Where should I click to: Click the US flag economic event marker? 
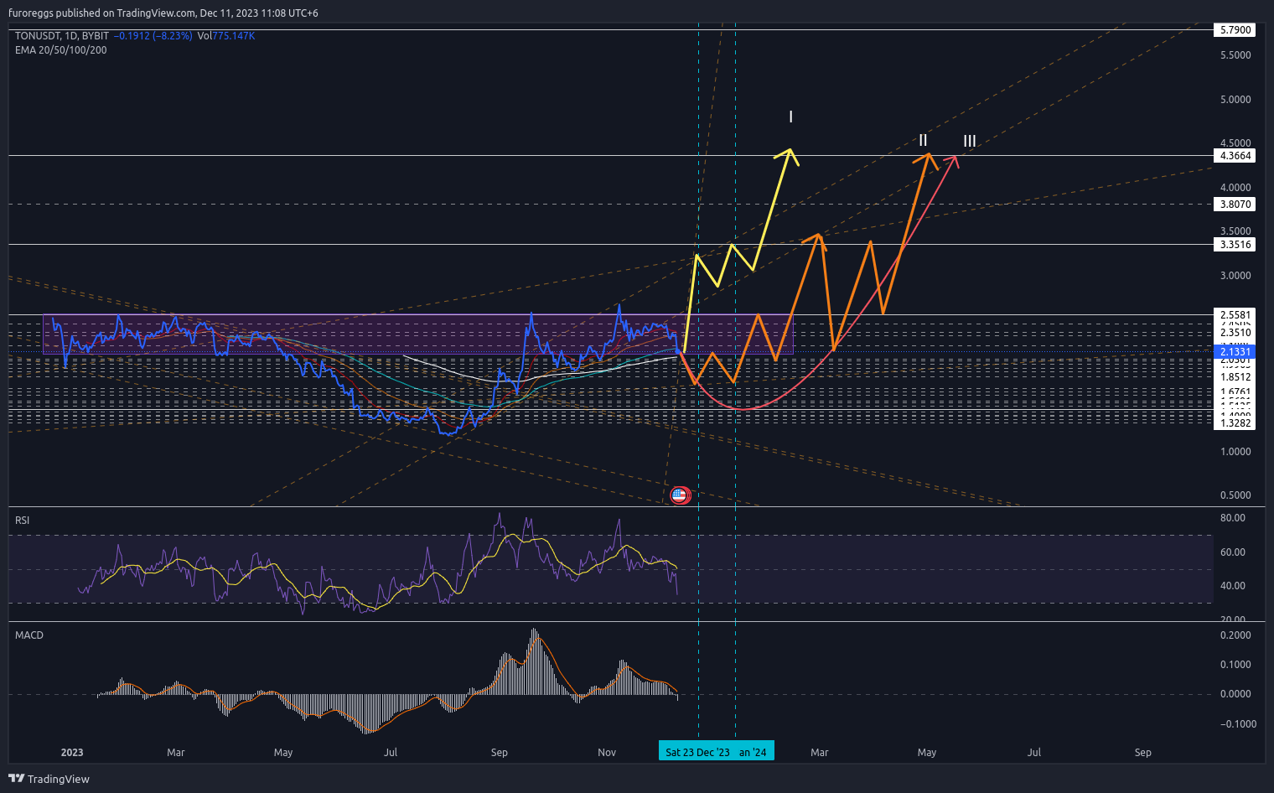pyautogui.click(x=680, y=495)
